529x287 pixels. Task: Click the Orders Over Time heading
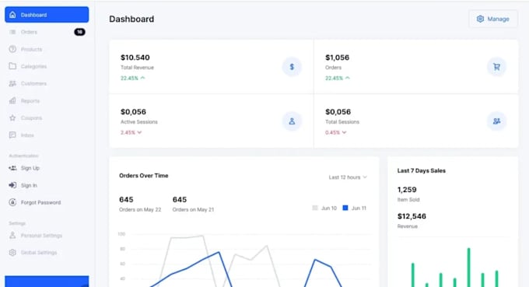tap(144, 175)
